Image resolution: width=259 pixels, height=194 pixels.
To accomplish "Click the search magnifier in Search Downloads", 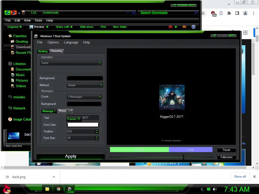I will [196, 13].
